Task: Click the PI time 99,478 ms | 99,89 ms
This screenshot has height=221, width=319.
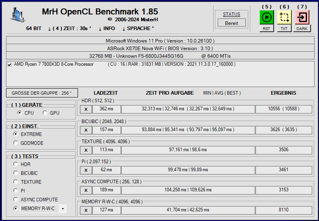Action: pos(188,170)
